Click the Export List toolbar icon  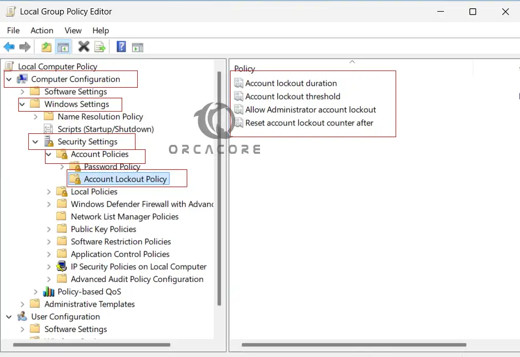(100, 47)
